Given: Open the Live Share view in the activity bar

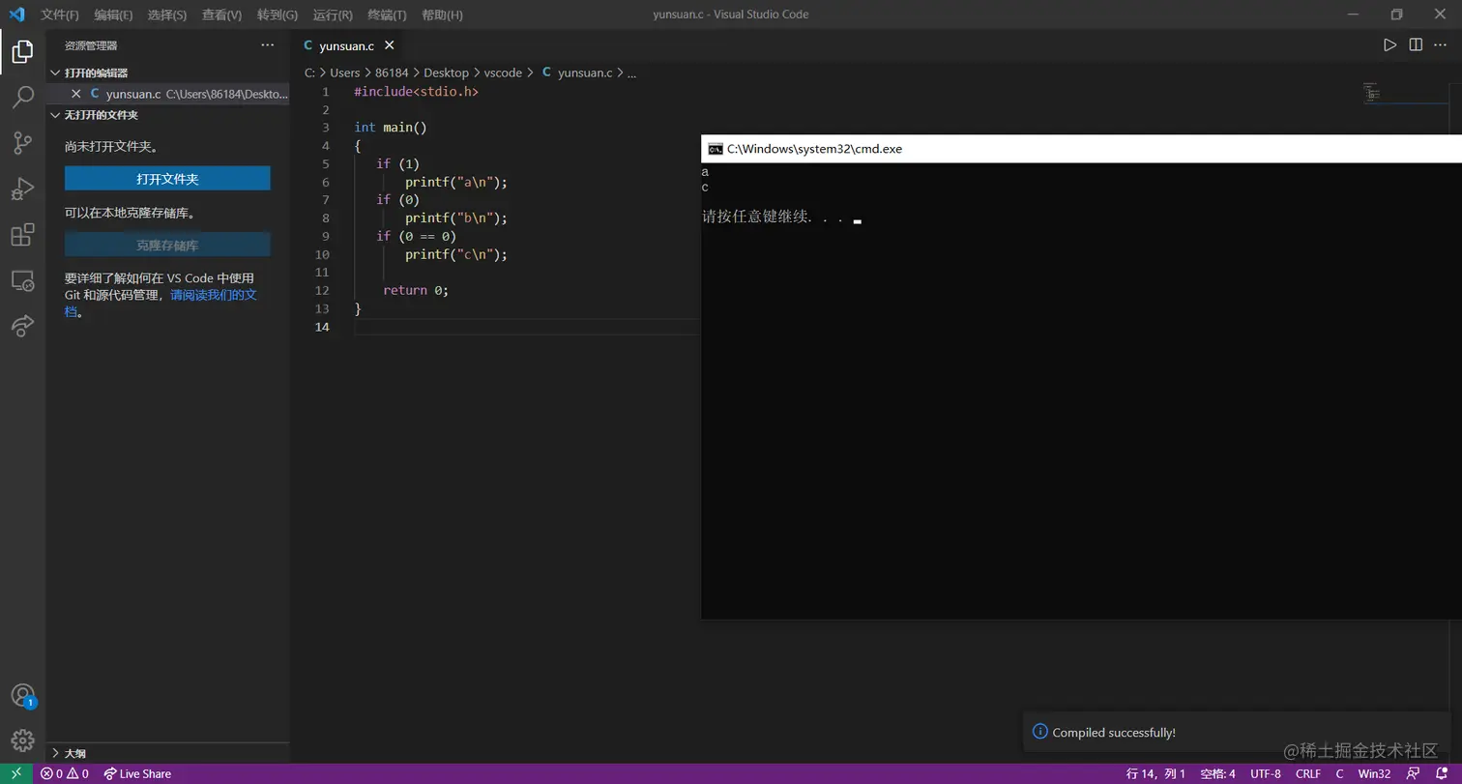Looking at the screenshot, I should [22, 326].
